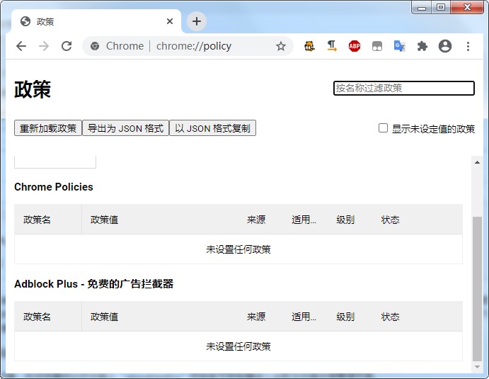Click the paragraph symbol extension icon

(x=332, y=46)
